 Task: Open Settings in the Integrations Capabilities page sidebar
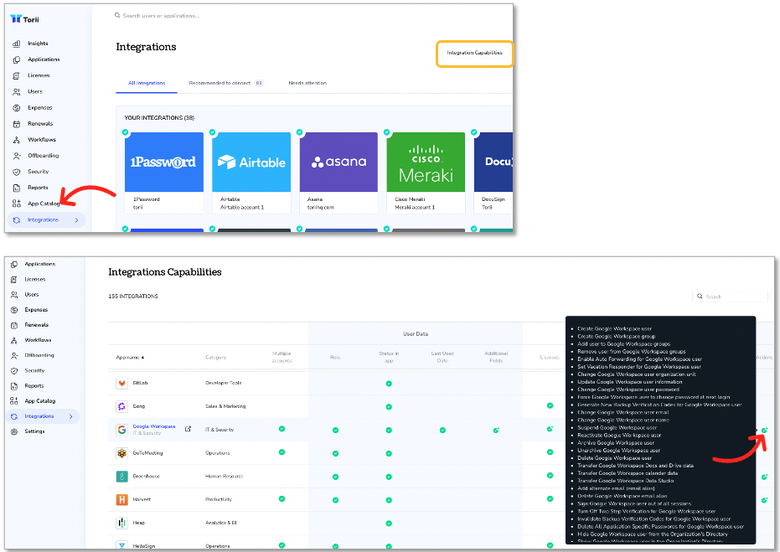35,431
